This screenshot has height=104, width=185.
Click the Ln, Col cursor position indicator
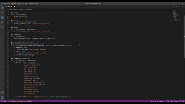coord(154,101)
